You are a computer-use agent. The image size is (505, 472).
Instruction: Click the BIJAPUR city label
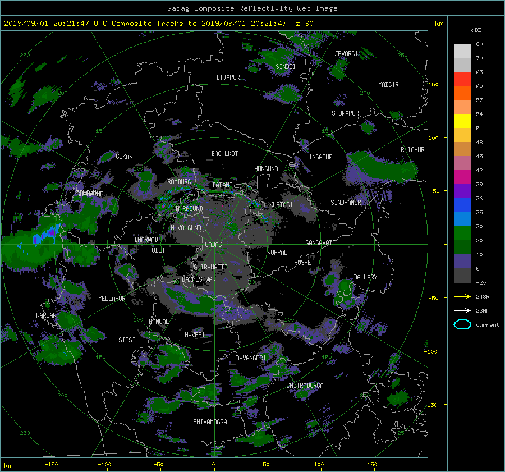[x=228, y=77]
